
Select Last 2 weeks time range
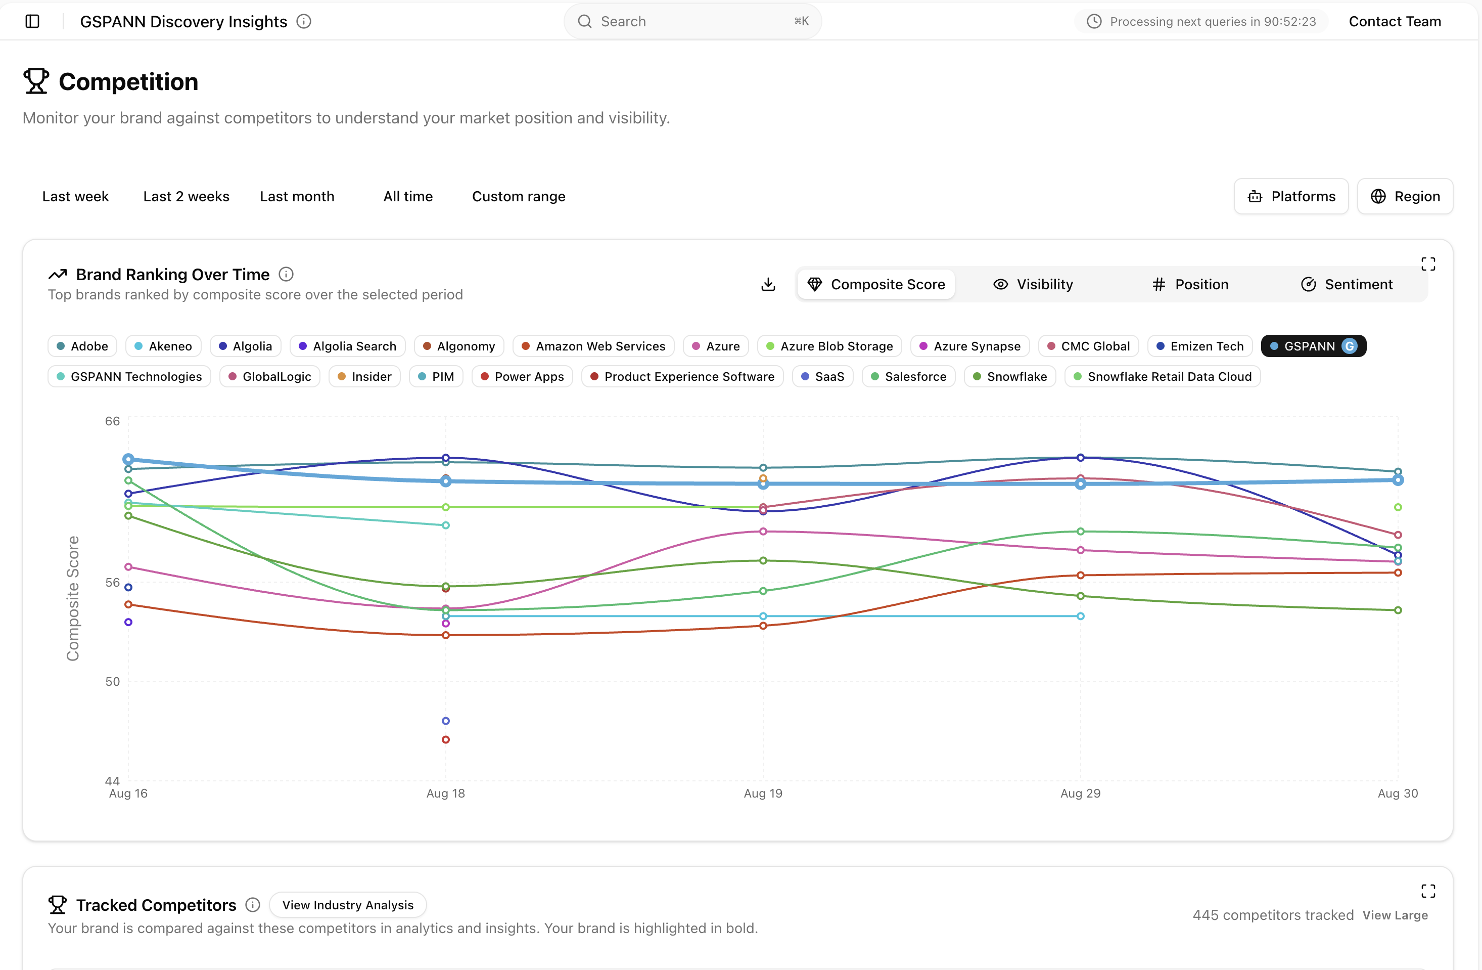(x=186, y=196)
